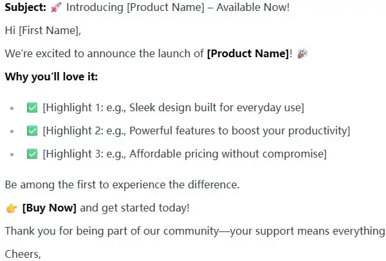Click the "Thank you for being part" line
Viewport: 386px width, 261px height.
194,231
